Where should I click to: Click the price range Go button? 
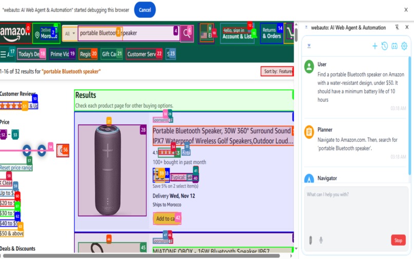click(x=63, y=151)
